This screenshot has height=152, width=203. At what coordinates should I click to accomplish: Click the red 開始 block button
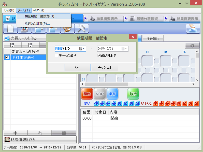coord(87,94)
